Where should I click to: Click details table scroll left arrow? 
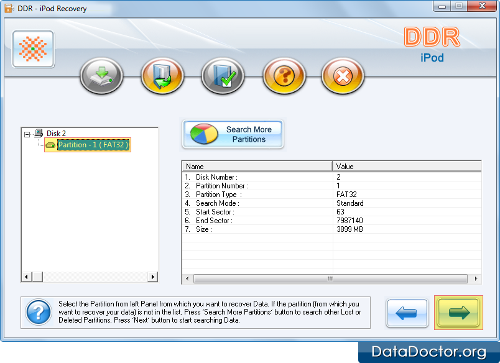[x=187, y=278]
